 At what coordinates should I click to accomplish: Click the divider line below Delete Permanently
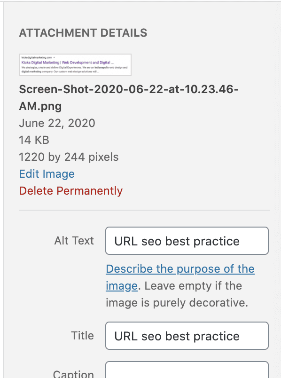point(144,210)
